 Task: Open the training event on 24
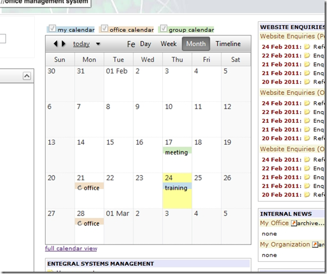(177, 188)
